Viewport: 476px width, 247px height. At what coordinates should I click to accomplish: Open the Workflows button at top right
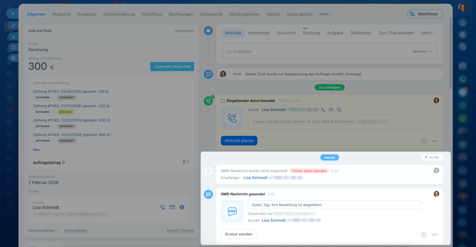point(425,14)
